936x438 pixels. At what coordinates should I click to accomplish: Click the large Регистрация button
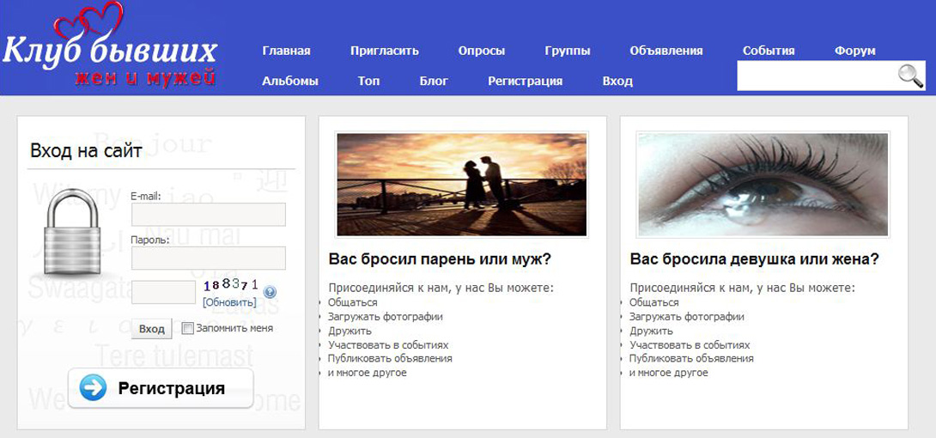coord(161,388)
